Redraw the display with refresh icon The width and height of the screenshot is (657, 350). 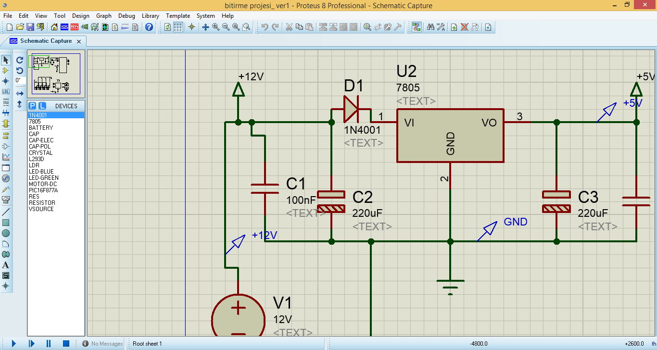point(167,27)
